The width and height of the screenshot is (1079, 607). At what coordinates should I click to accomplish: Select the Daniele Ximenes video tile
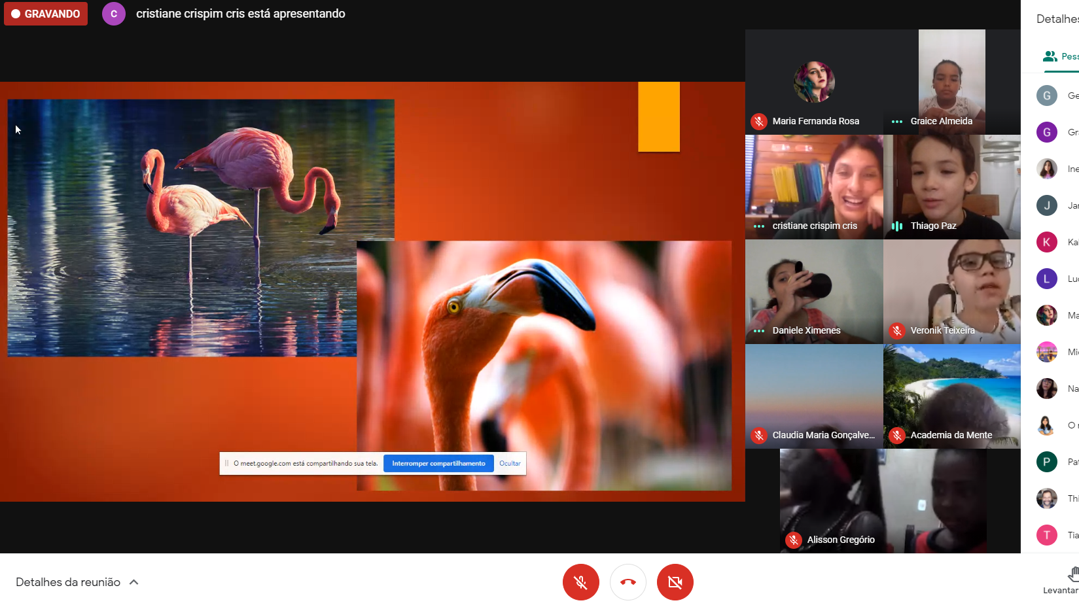tap(814, 291)
